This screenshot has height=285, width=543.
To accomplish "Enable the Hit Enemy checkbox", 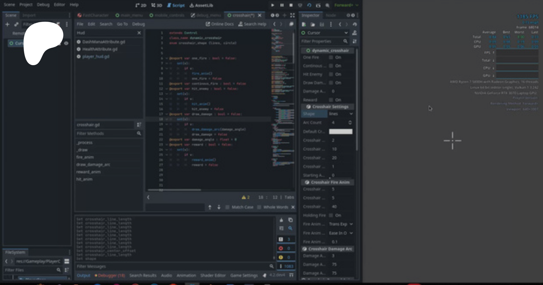I will 331,74.
